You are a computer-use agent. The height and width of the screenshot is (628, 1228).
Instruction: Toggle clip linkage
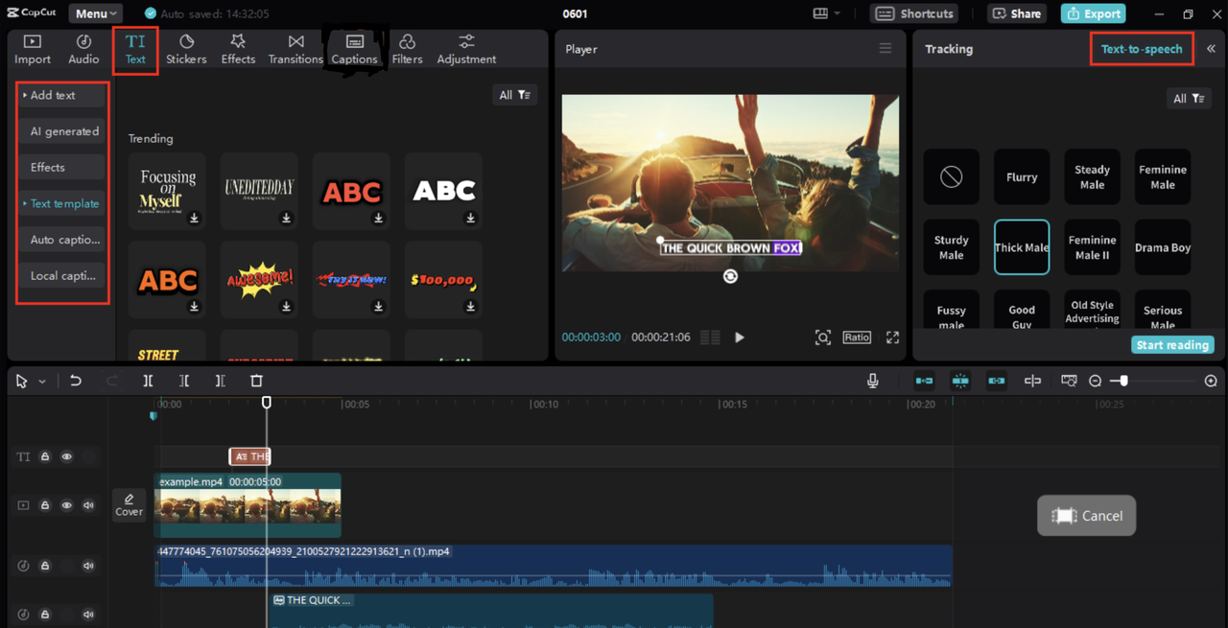[997, 381]
